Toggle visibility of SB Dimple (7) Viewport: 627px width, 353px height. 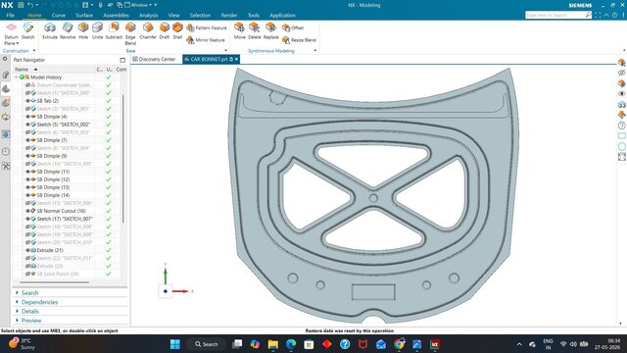click(27, 140)
